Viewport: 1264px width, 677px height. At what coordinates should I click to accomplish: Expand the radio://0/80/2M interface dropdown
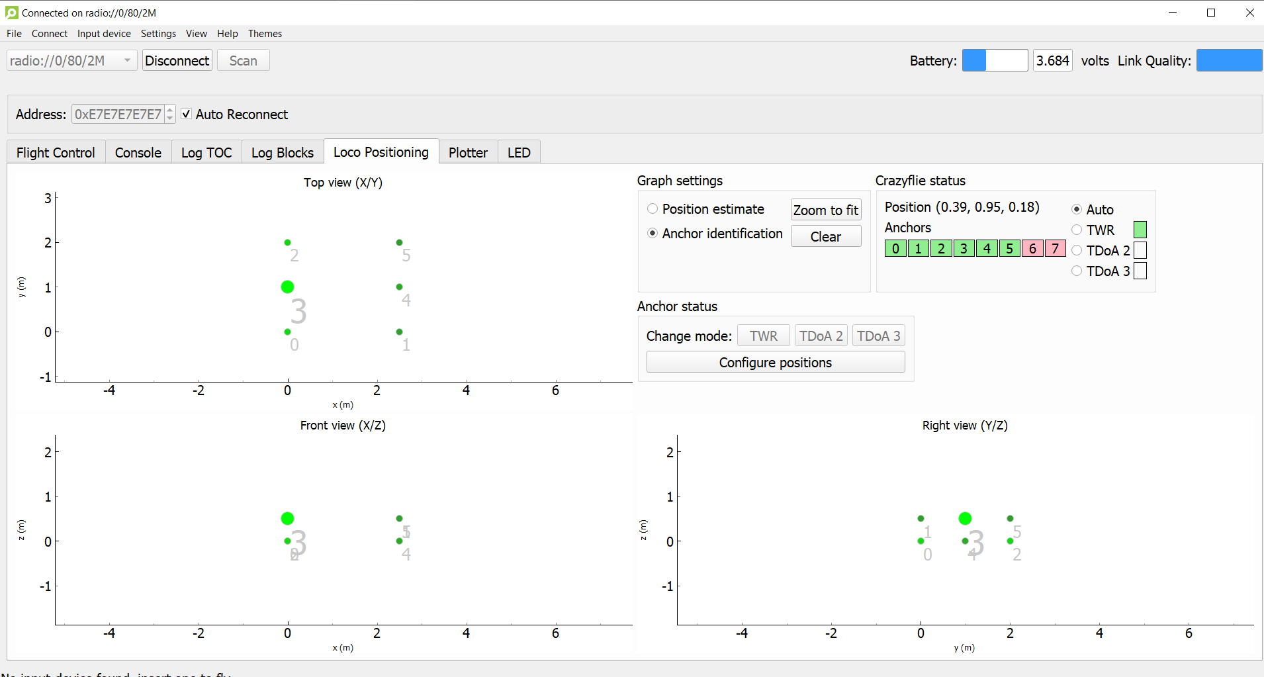[127, 60]
